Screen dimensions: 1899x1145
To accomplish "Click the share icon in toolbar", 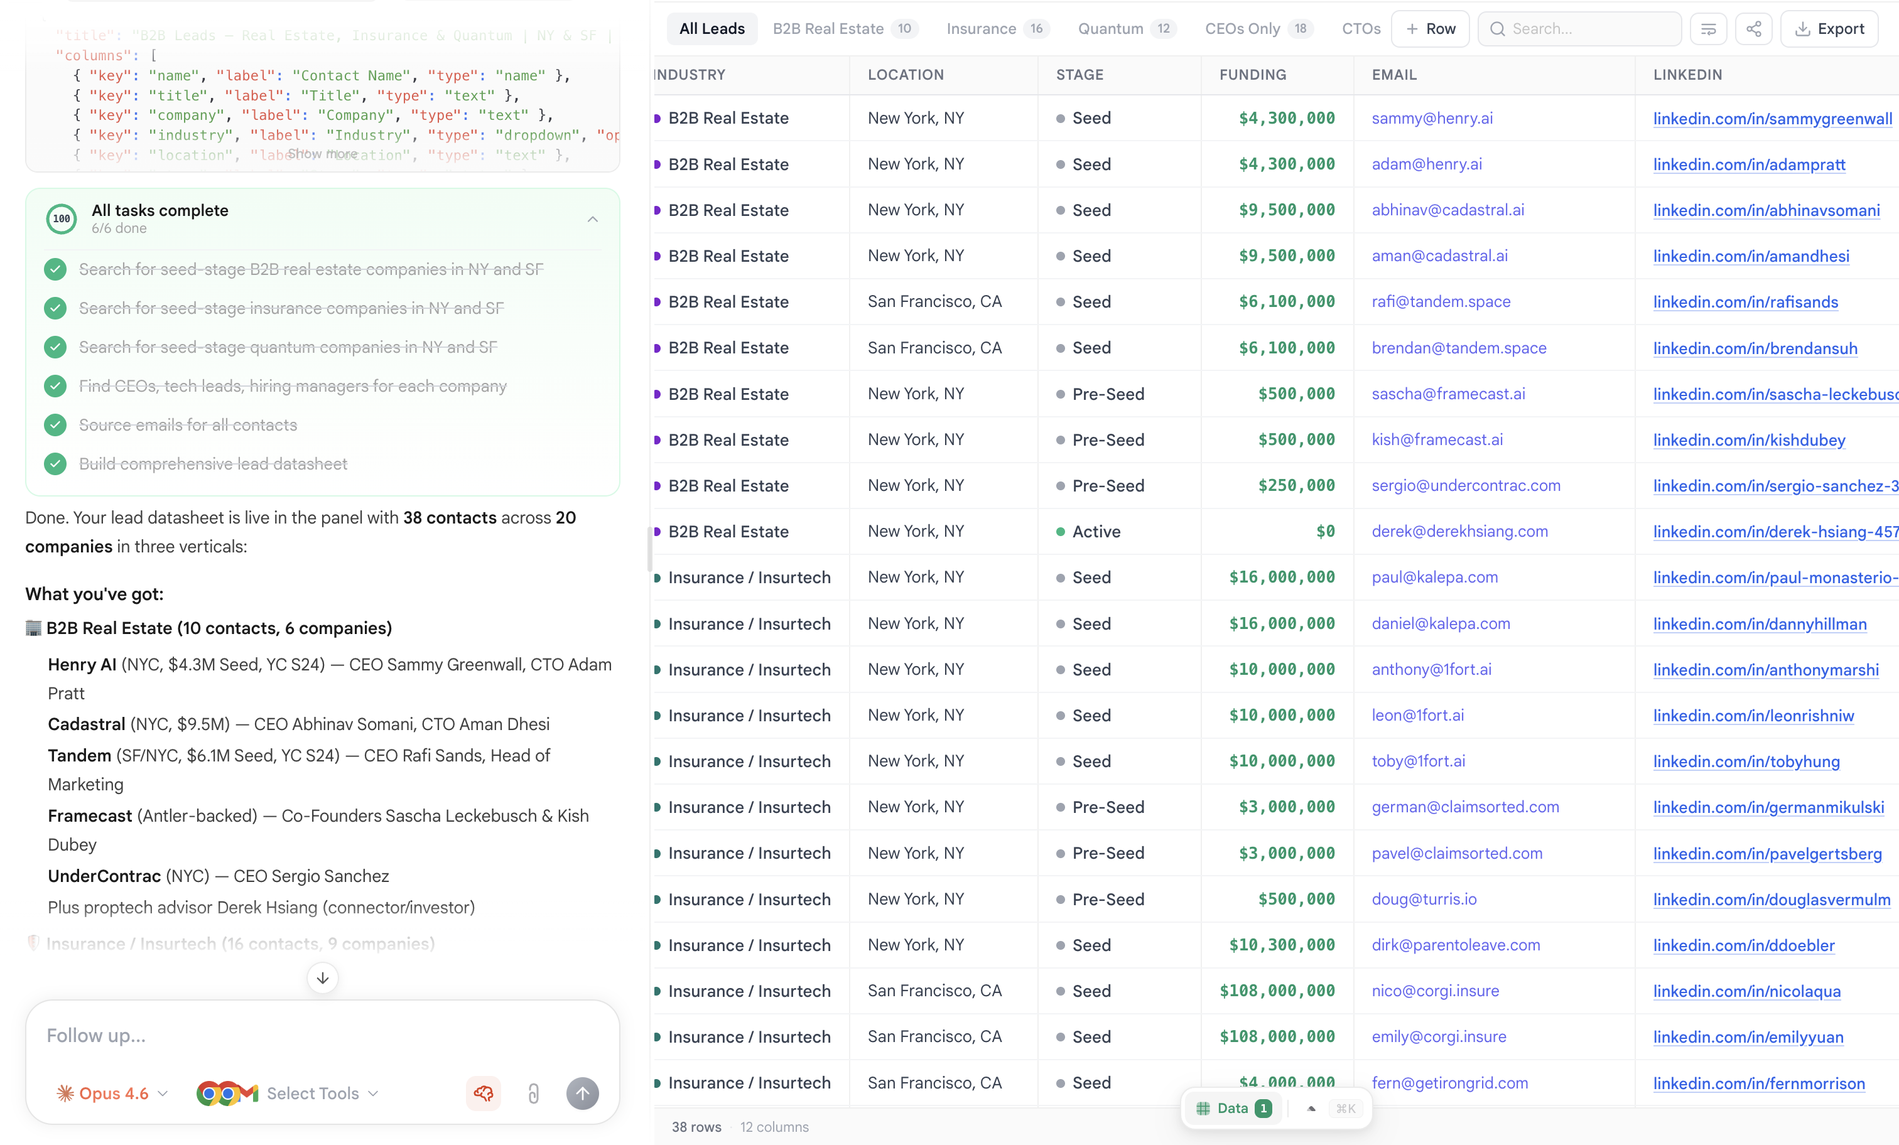I will click(x=1753, y=28).
